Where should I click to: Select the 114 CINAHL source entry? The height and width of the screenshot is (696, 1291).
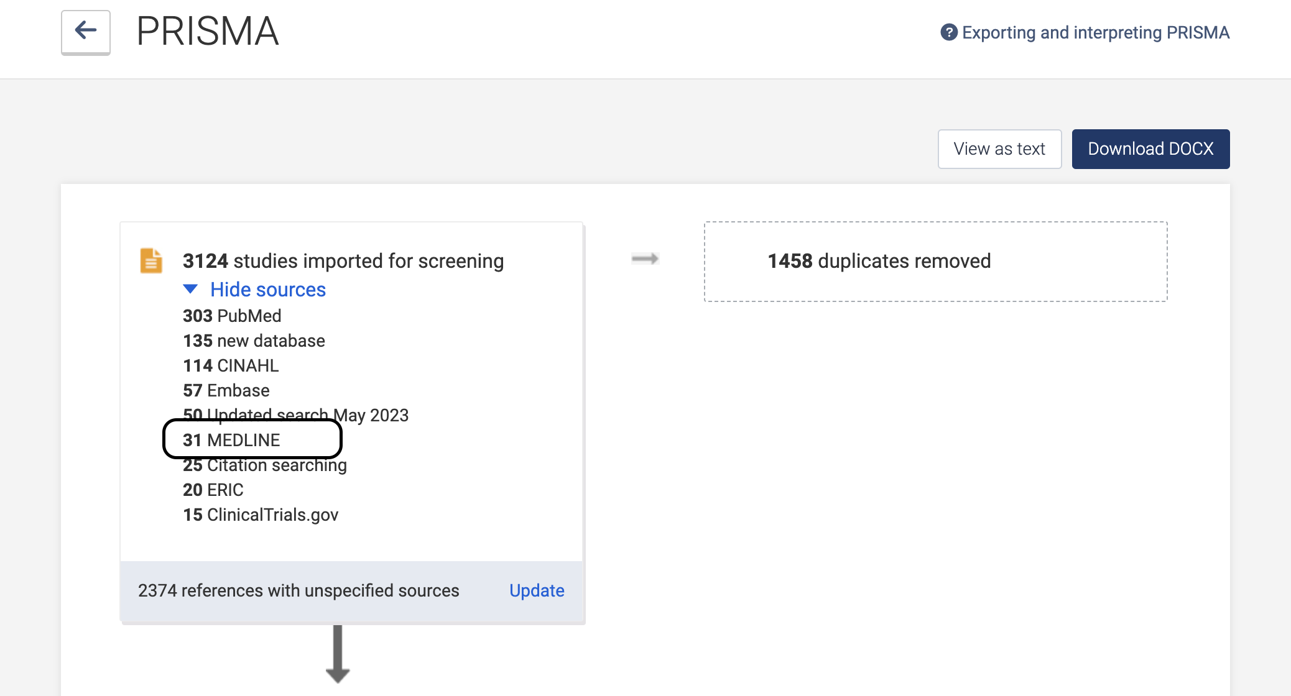tap(231, 365)
